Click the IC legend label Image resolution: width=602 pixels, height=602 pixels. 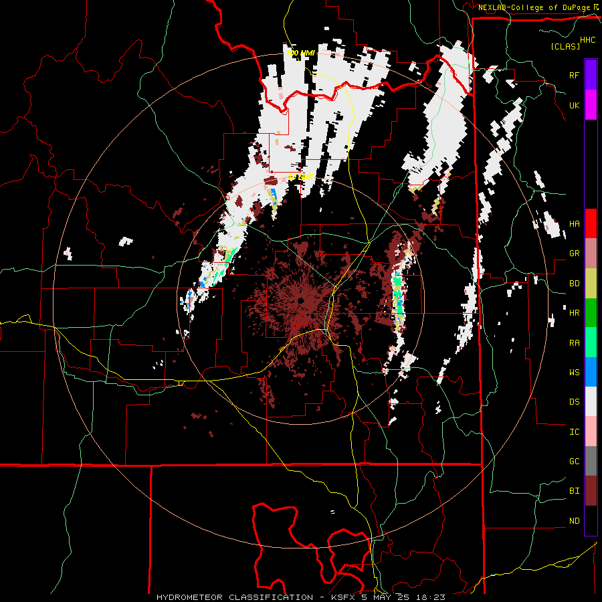click(574, 432)
